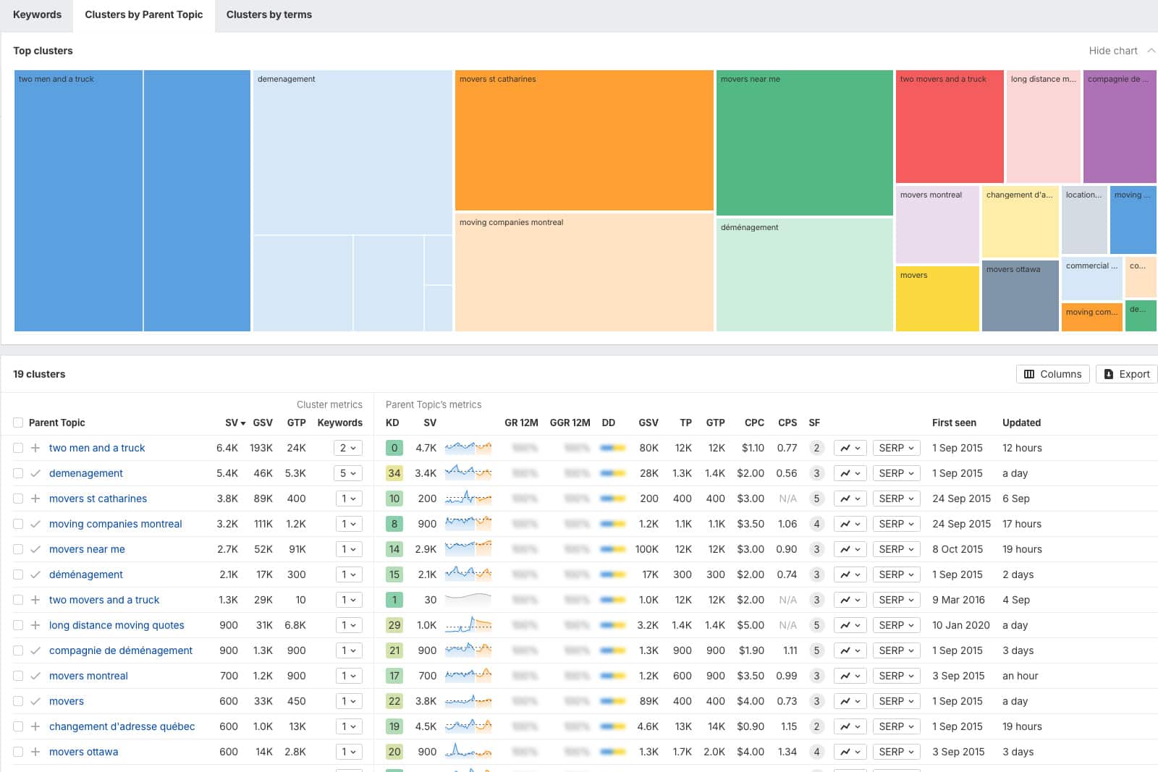Viewport: 1158px width, 772px height.
Task: Open SERP dropdown in two men and a truck row
Action: pyautogui.click(x=896, y=448)
